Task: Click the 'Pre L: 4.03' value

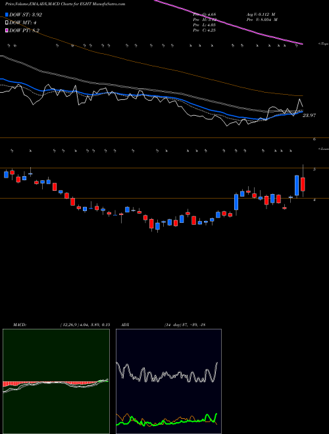Action: point(205,25)
